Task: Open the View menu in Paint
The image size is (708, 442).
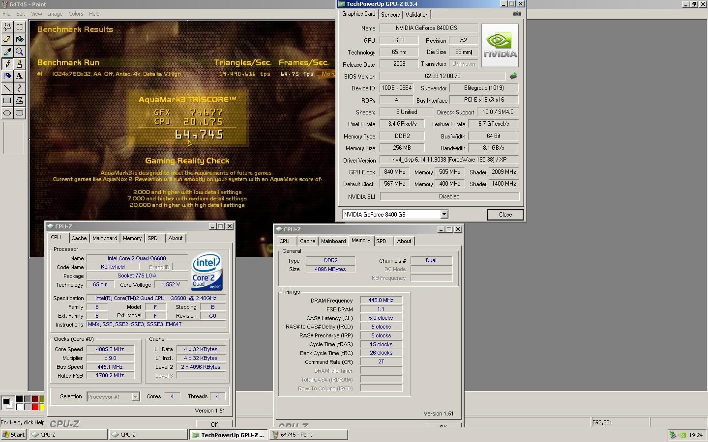Action: click(37, 14)
